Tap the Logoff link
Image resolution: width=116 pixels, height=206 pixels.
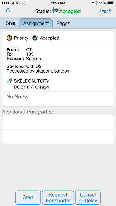[x=105, y=11]
